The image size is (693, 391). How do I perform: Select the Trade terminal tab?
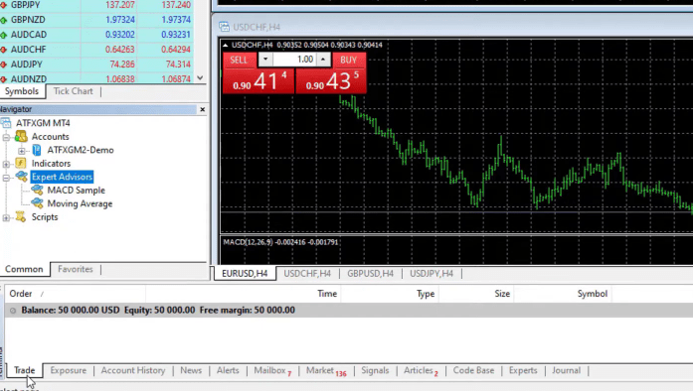point(24,371)
